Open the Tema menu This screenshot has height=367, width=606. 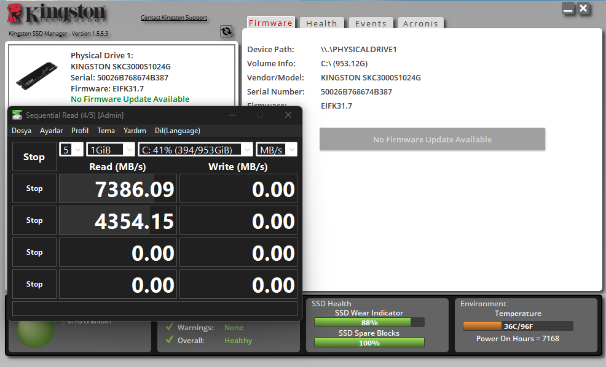pos(106,131)
